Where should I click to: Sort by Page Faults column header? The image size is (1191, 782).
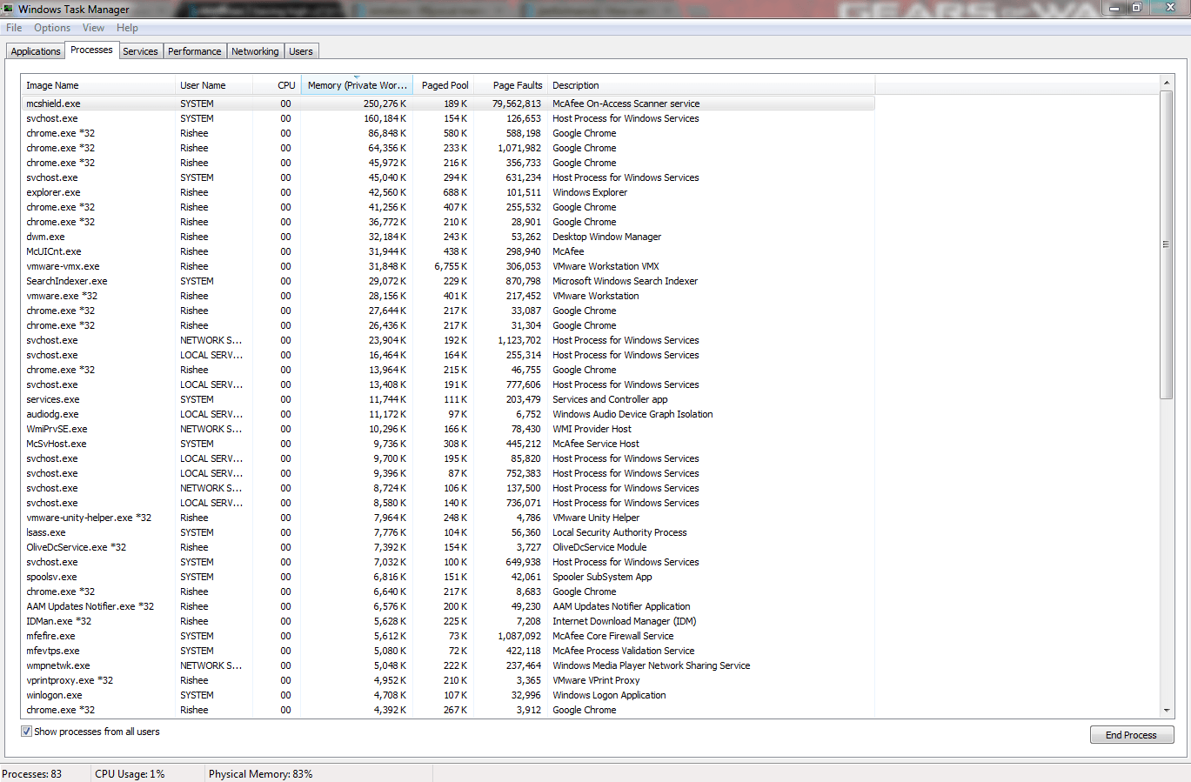511,85
